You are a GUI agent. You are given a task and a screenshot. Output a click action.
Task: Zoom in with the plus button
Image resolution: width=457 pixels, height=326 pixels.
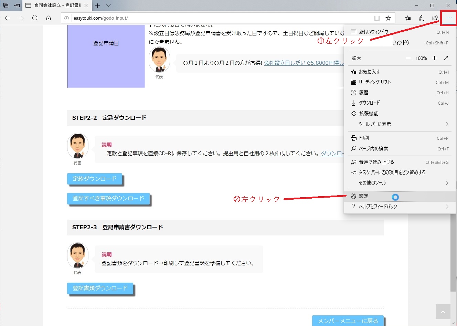click(434, 58)
